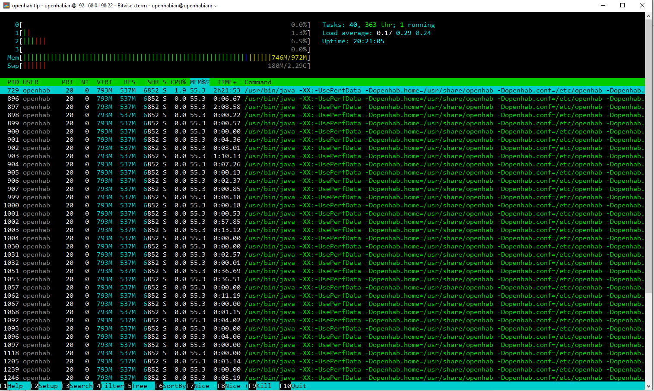Raise nice value with F8 Nice +

(233, 386)
